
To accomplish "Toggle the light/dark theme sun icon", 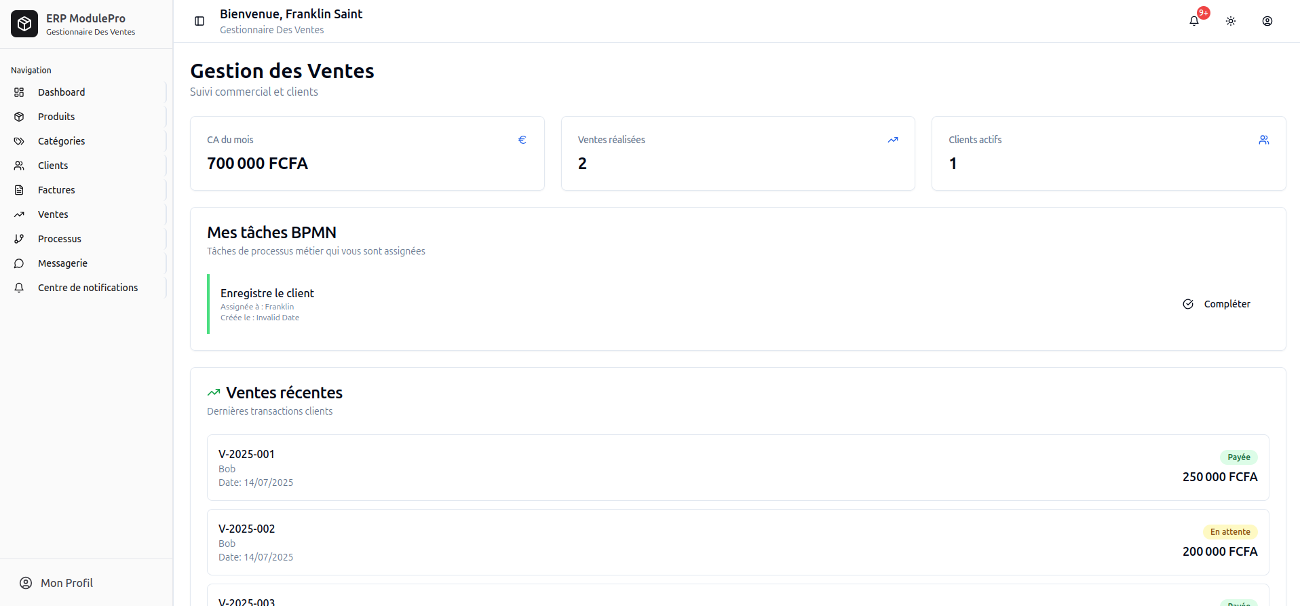I will 1231,21.
